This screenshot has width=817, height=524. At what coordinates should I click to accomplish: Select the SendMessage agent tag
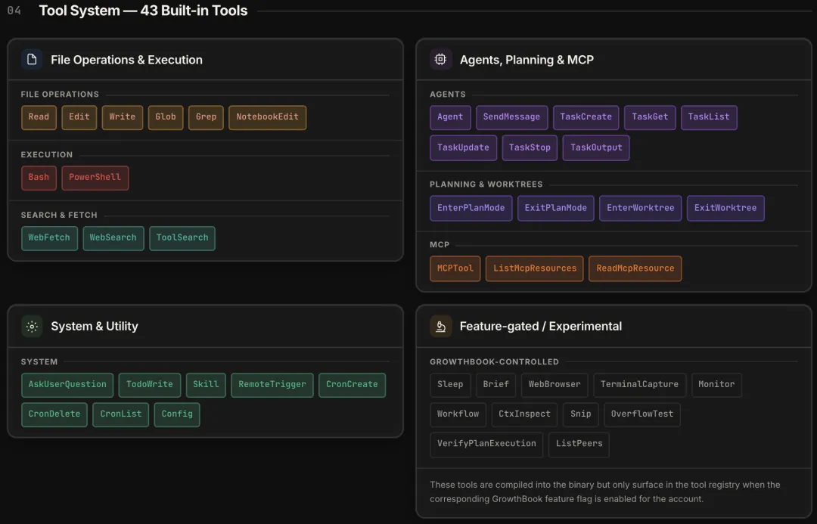tap(511, 117)
